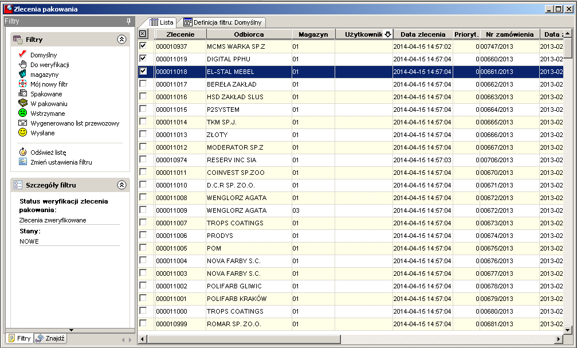Click the Szczegóły filtru section header icon
This screenshot has width=577, height=348.
point(18,185)
